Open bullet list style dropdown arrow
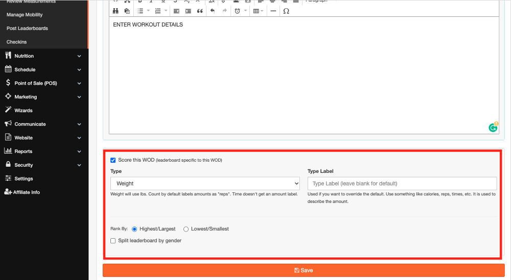This screenshot has width=511, height=280. coord(148,11)
